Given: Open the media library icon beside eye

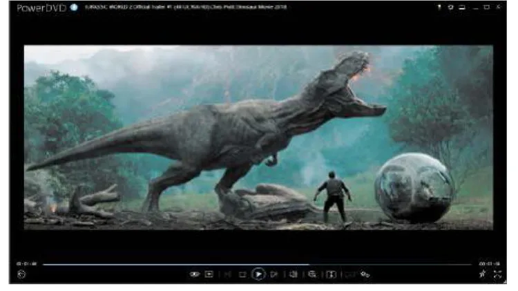Looking at the screenshot, I should (209, 274).
